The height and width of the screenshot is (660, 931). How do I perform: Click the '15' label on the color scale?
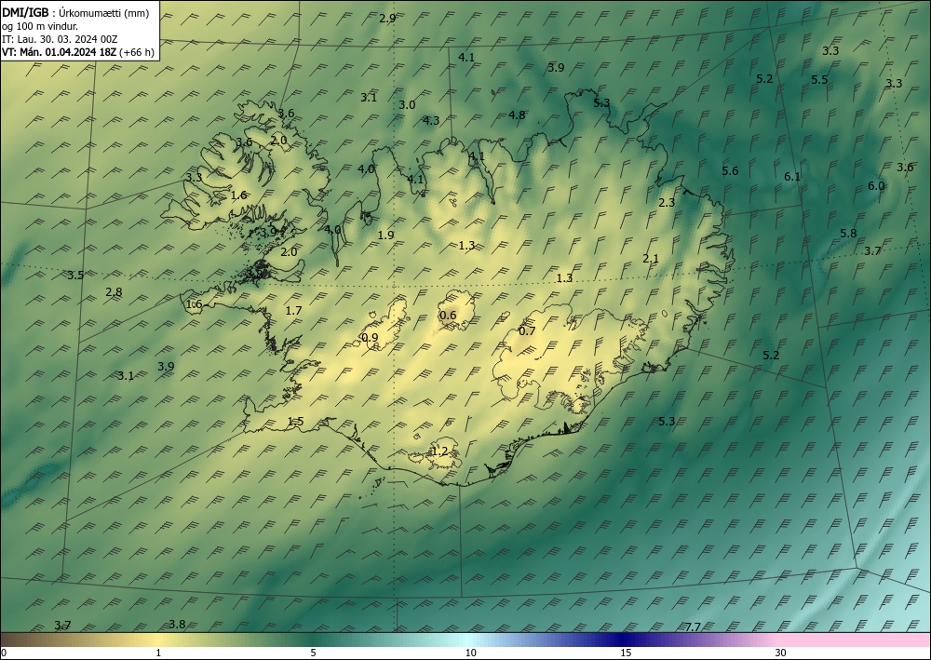coord(626,653)
